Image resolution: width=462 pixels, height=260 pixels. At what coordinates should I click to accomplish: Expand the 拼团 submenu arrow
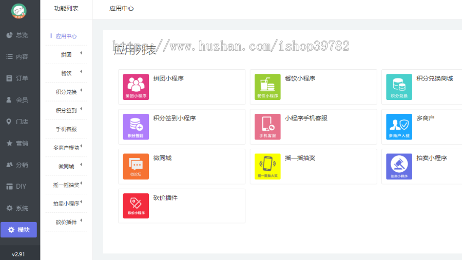[81, 53]
